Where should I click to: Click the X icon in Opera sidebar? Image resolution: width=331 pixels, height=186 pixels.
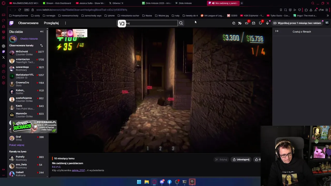click(x=3, y=57)
